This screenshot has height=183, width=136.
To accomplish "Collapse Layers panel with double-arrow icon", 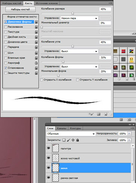I will point(130,124).
